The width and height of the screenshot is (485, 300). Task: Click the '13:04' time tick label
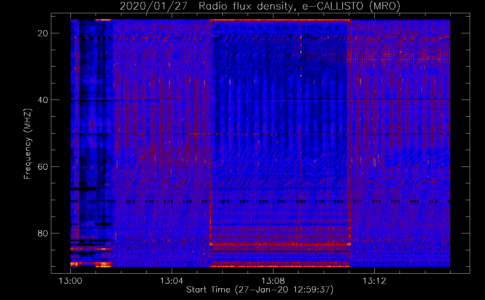click(171, 281)
